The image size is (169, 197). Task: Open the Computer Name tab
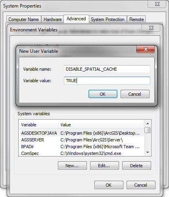(24, 19)
